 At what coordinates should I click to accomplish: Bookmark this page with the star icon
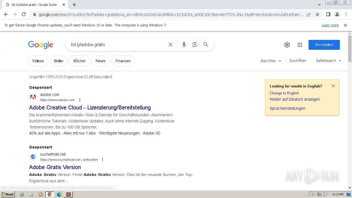point(317,14)
